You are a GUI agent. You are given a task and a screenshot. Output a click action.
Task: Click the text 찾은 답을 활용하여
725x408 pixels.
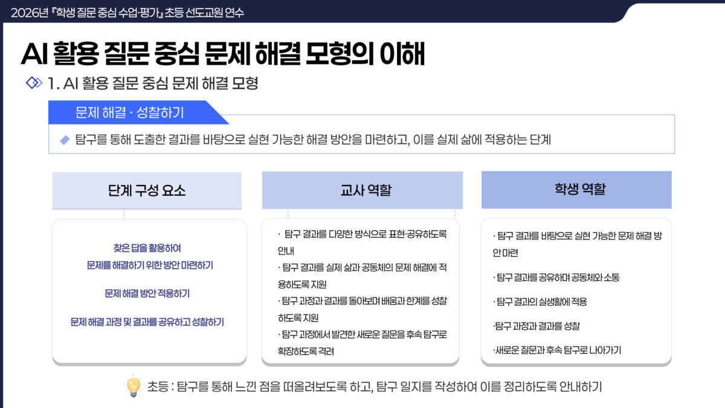click(x=147, y=248)
